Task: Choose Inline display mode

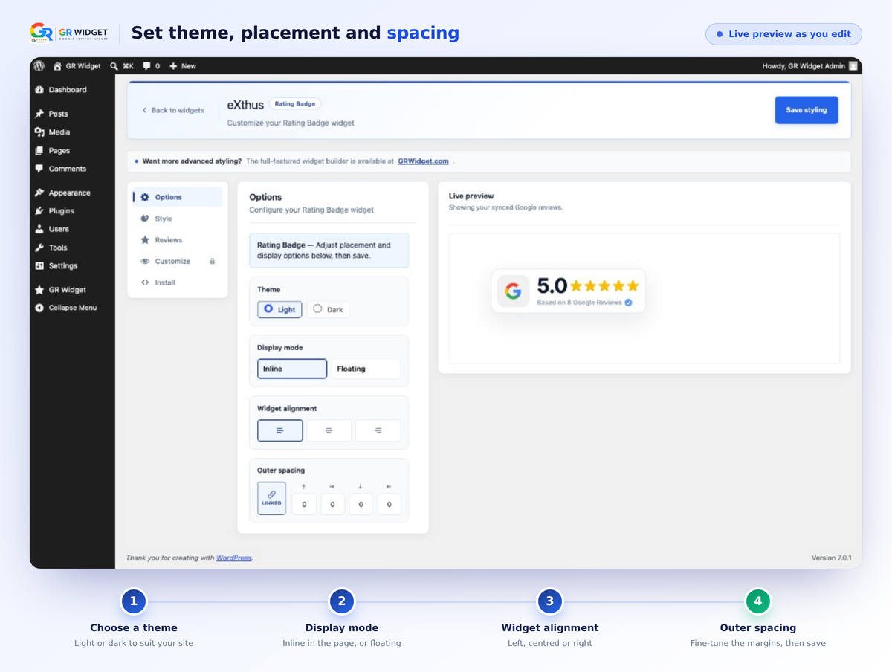Action: pyautogui.click(x=292, y=369)
